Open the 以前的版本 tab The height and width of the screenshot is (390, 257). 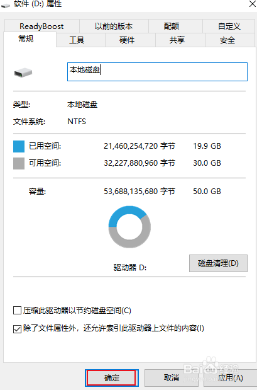click(x=114, y=26)
